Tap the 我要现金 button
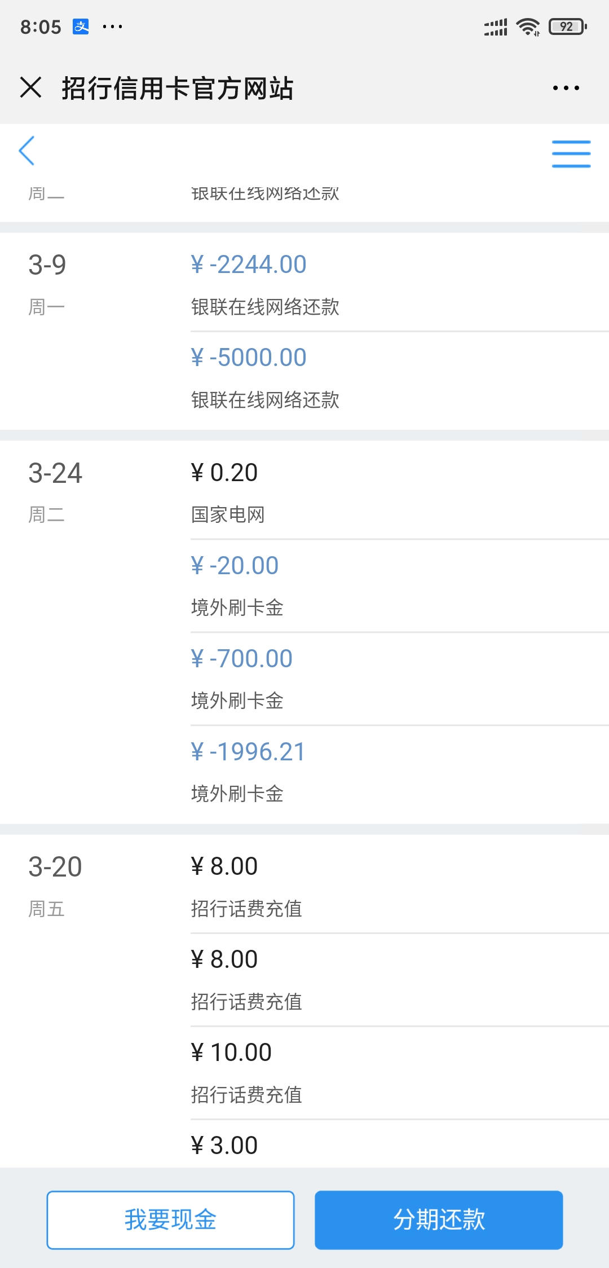Screen dimensions: 609x1268 pos(170,1220)
